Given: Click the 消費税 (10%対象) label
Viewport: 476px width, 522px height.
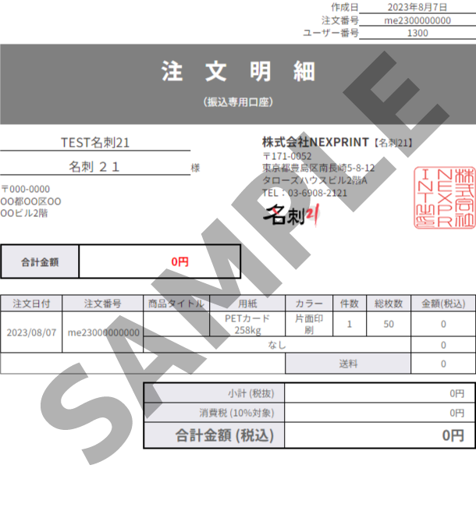Looking at the screenshot, I should click(236, 413).
